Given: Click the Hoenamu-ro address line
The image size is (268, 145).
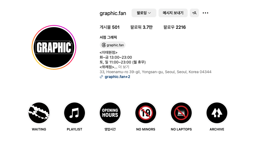Looking at the screenshot, I should (156, 72).
